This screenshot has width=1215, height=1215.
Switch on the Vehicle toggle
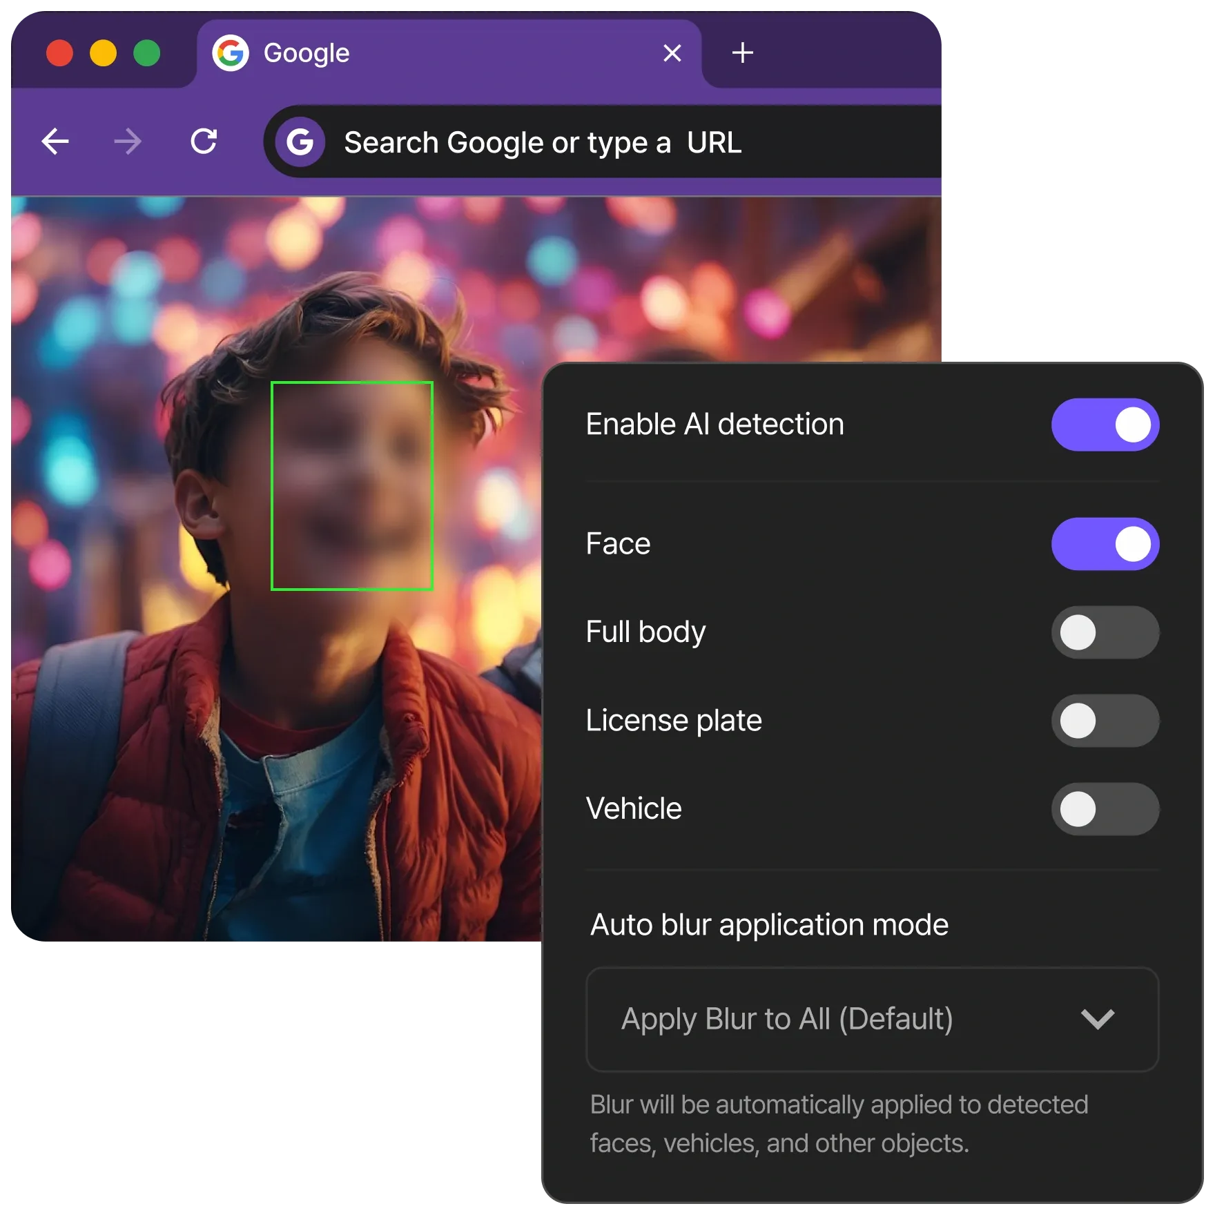(x=1105, y=809)
